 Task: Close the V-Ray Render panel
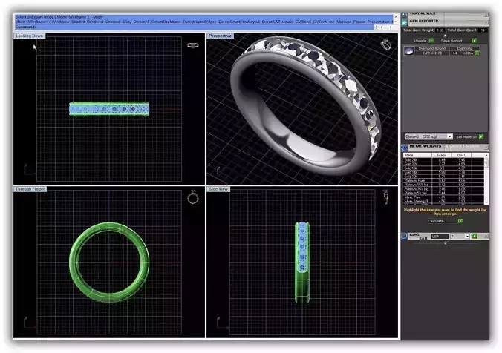(x=486, y=15)
